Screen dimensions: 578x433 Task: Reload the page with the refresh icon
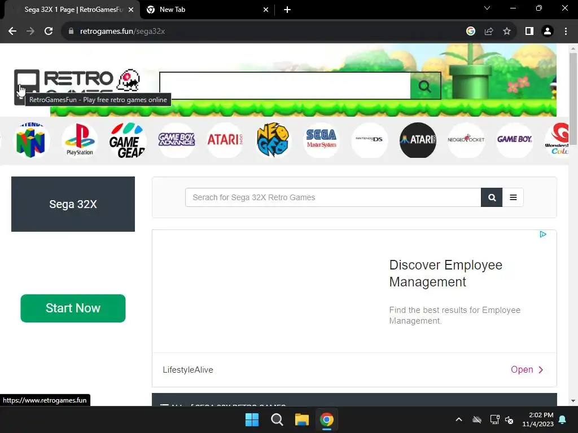pyautogui.click(x=49, y=32)
